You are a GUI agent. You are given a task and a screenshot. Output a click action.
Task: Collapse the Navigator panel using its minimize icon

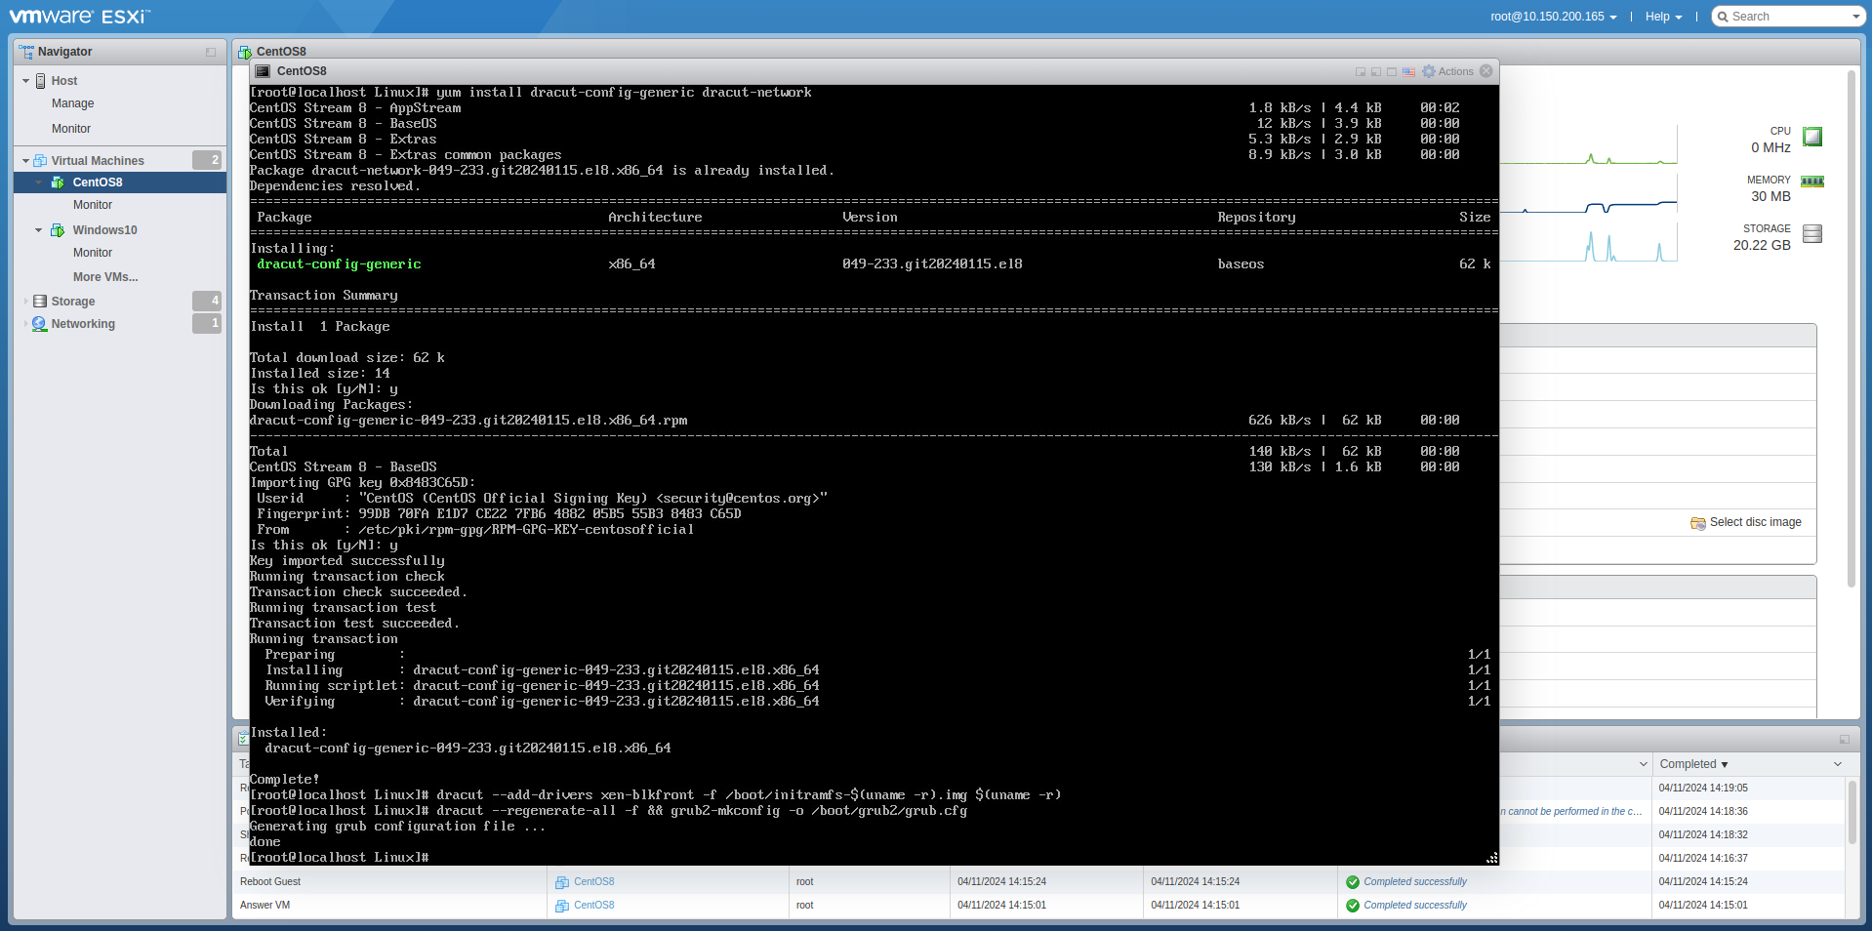click(211, 52)
